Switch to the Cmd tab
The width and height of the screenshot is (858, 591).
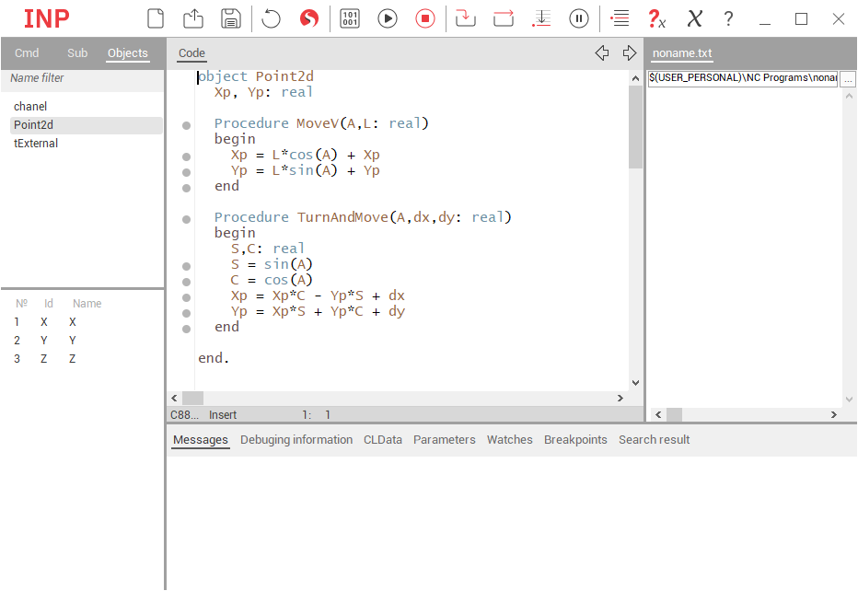click(x=27, y=53)
